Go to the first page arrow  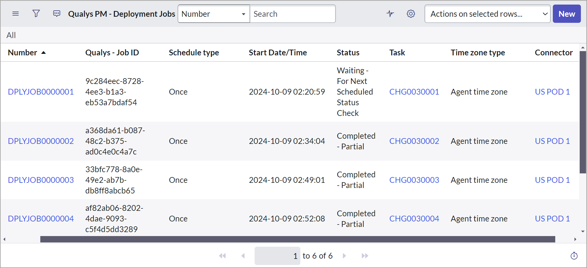click(x=223, y=256)
